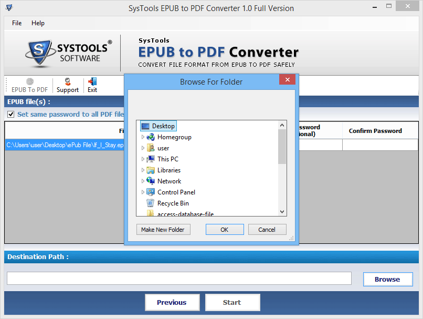Click the user folder icon
Image resolution: width=423 pixels, height=319 pixels.
tap(151, 148)
